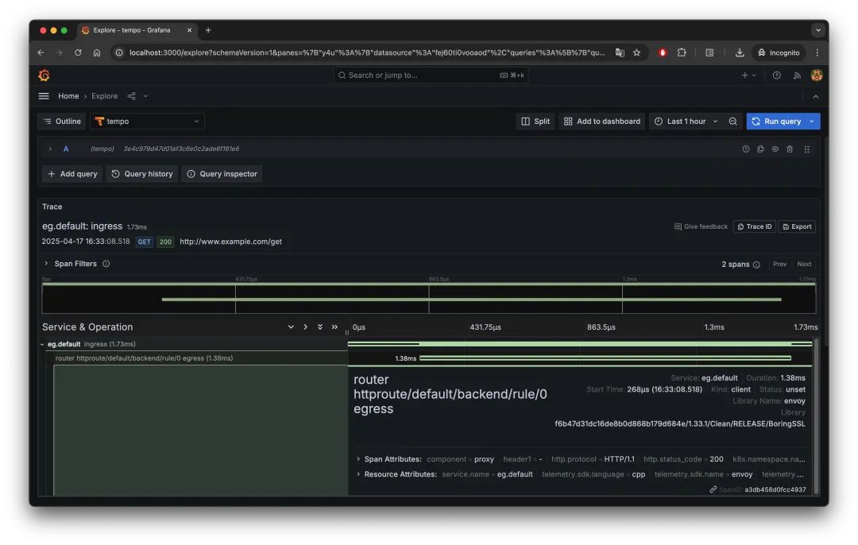This screenshot has width=858, height=545.
Task: Click the trace panel vertical scrollbar
Action: point(817,416)
